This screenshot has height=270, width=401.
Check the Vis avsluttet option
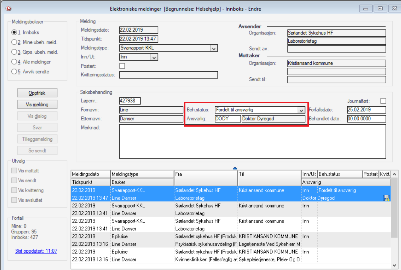14,200
